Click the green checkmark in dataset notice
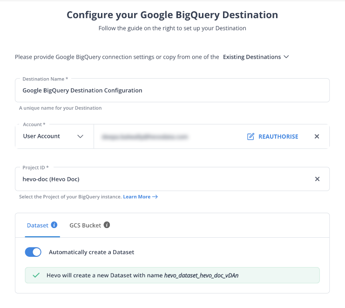The image size is (345, 308). pyautogui.click(x=36, y=275)
